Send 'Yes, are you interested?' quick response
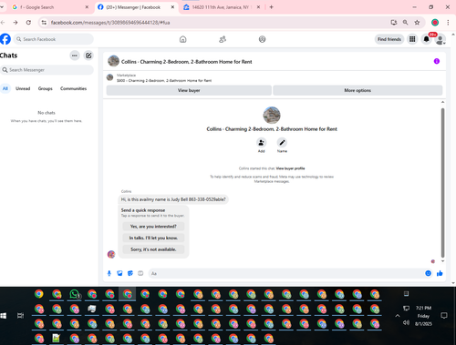 153,227
